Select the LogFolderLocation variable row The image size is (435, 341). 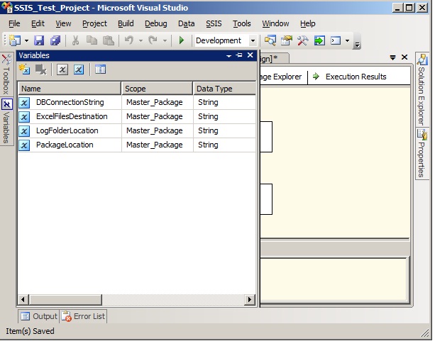[x=67, y=130]
